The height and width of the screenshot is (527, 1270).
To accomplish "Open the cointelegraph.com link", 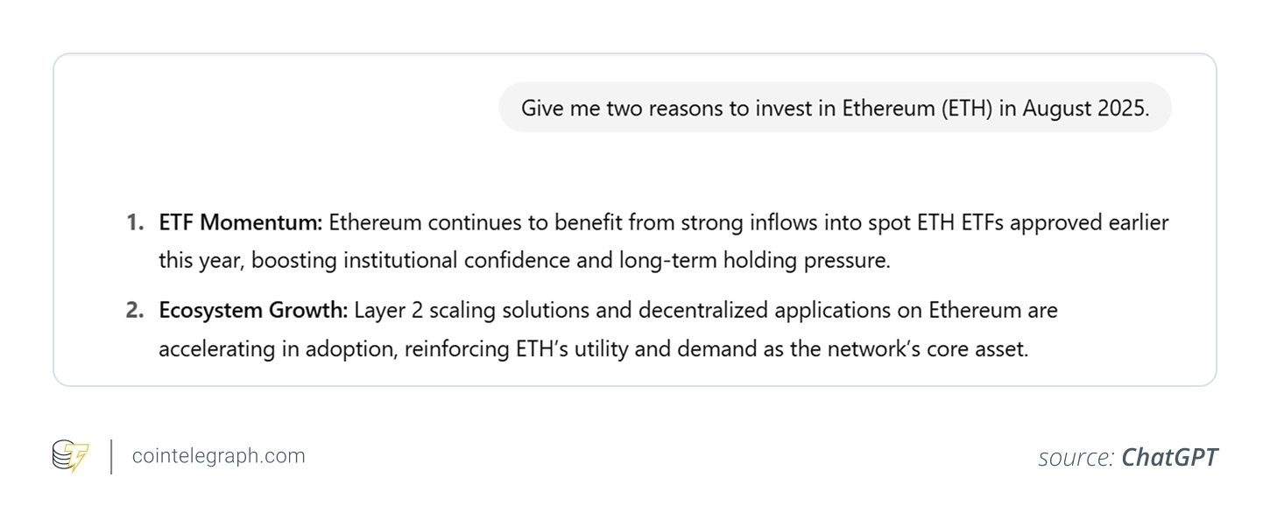I will [218, 456].
